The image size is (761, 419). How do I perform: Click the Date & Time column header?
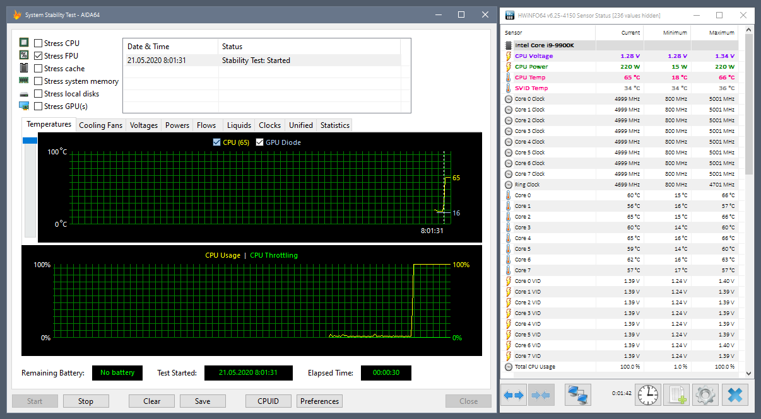tap(170, 47)
